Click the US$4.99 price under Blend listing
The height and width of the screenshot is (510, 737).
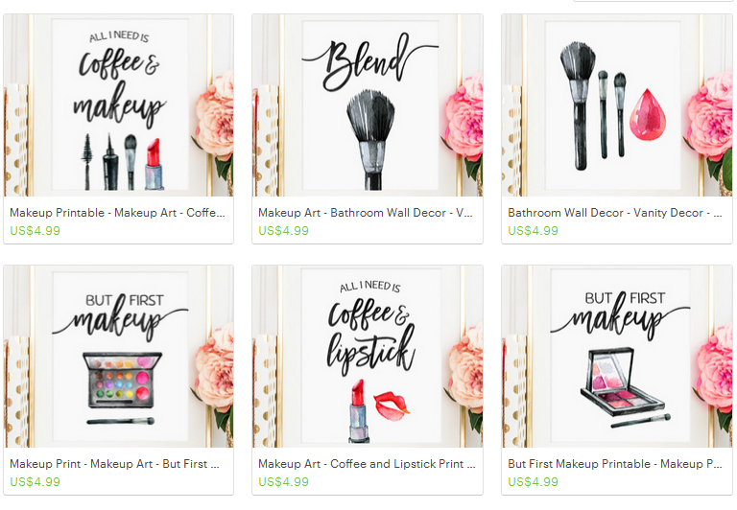point(283,231)
